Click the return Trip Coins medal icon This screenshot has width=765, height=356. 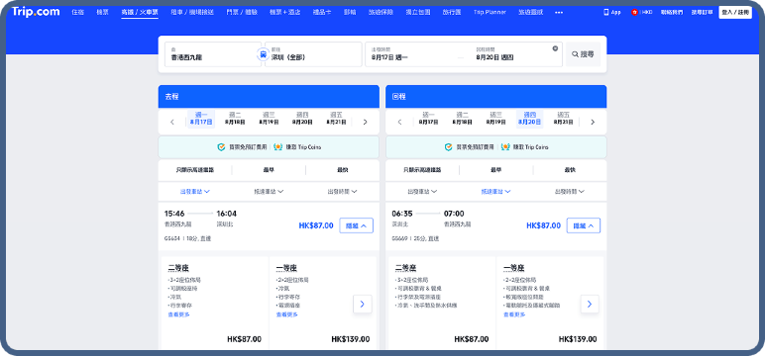pos(505,147)
